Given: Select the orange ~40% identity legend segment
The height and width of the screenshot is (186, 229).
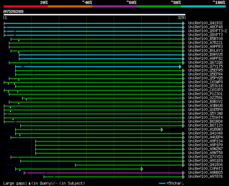Looking at the screenshot, I should click(x=70, y=6).
